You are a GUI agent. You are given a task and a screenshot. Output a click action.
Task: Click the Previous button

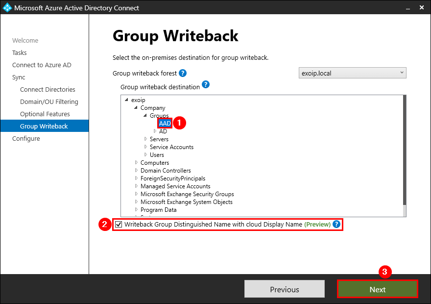coord(285,289)
